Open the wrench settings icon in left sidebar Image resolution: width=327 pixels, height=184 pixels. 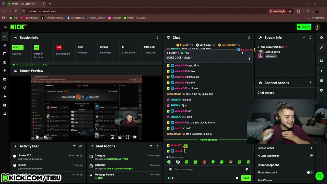[x=5, y=96]
